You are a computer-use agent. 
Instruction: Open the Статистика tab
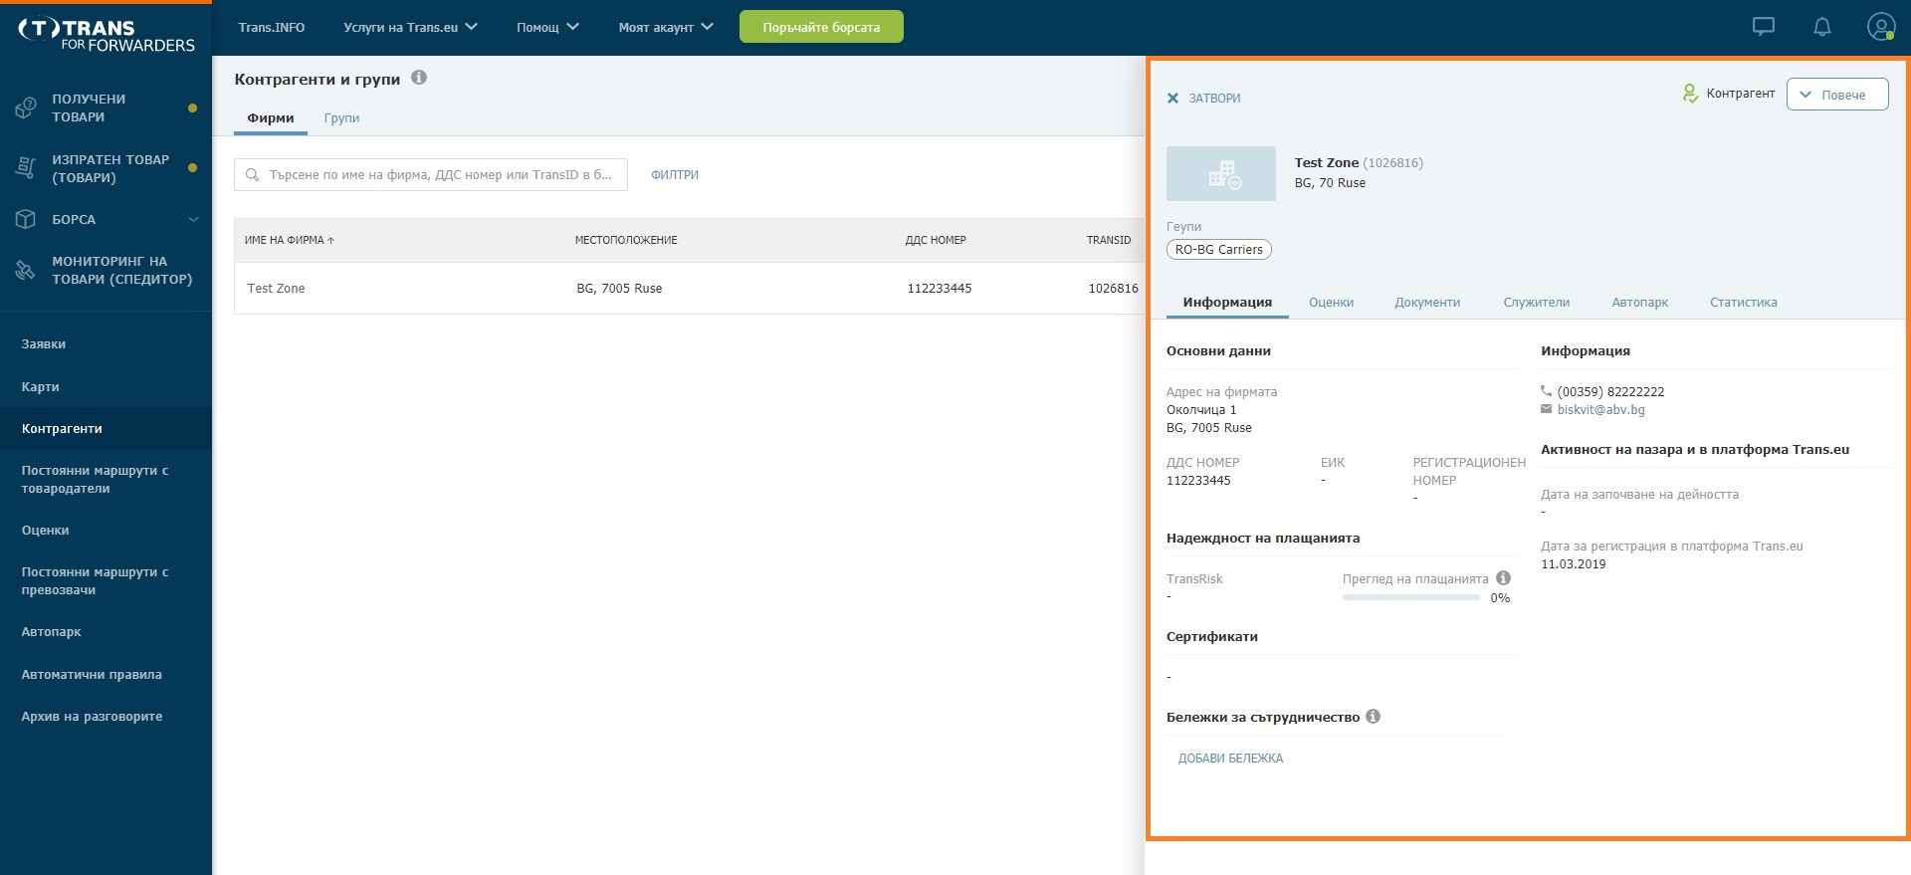[x=1743, y=302]
